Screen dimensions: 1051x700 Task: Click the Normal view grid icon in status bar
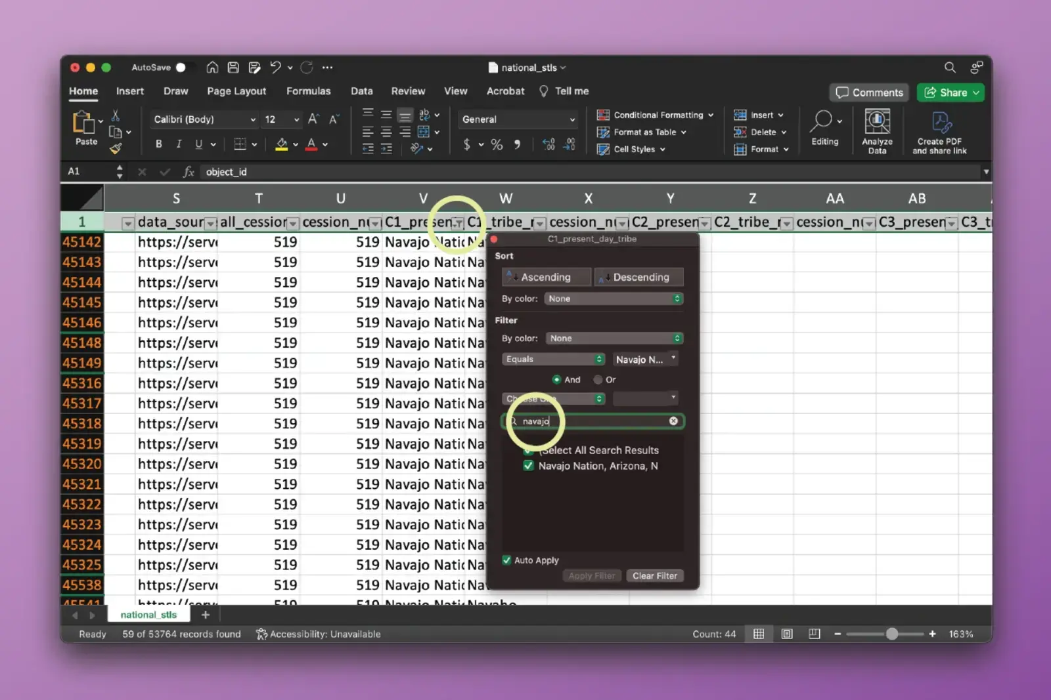759,634
